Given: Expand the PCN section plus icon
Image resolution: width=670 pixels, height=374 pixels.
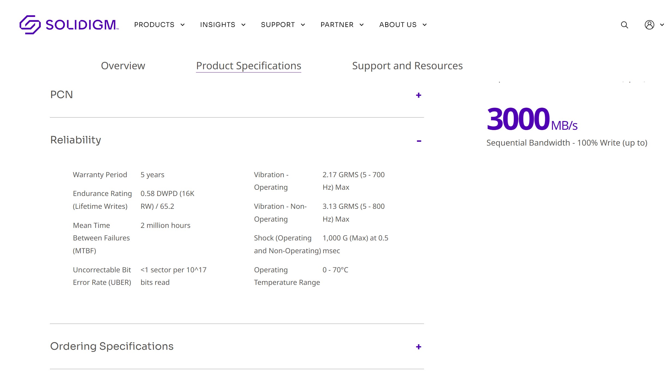Looking at the screenshot, I should click(418, 95).
